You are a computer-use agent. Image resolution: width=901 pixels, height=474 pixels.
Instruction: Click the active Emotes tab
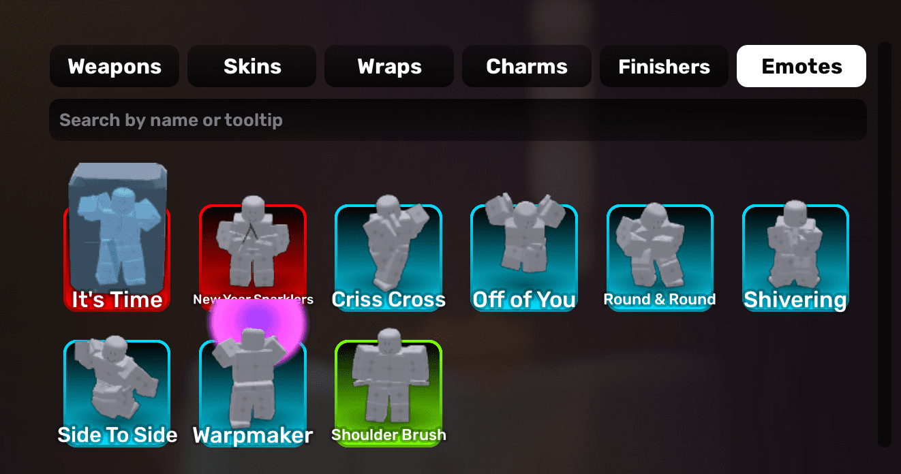pos(801,66)
